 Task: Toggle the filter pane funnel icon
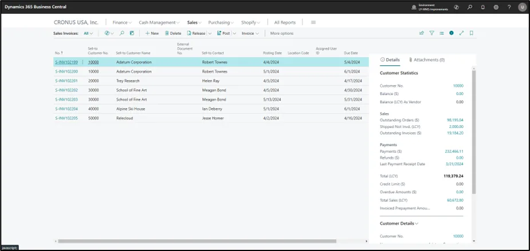click(x=431, y=33)
